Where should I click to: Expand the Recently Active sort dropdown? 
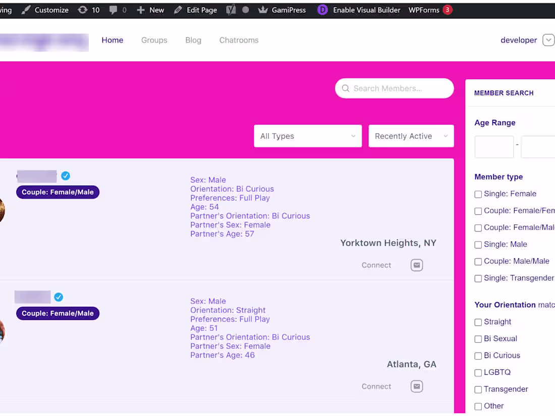pyautogui.click(x=411, y=136)
